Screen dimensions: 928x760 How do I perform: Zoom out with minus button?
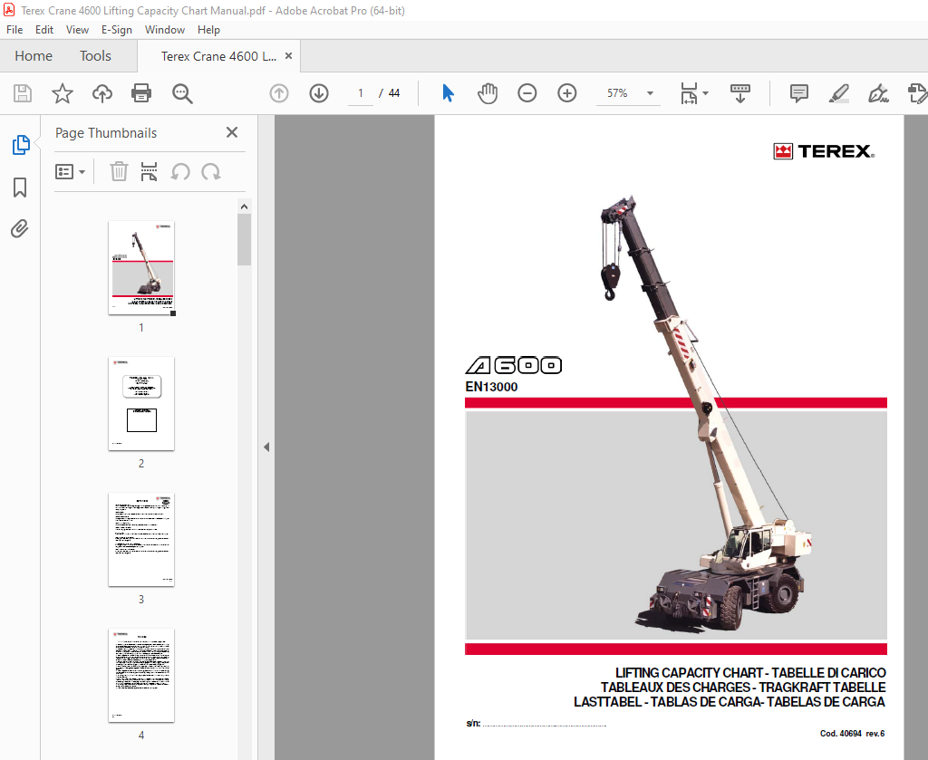click(527, 93)
